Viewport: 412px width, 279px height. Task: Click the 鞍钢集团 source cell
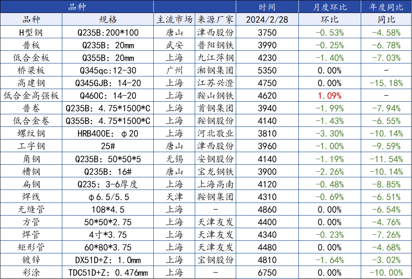click(215, 197)
